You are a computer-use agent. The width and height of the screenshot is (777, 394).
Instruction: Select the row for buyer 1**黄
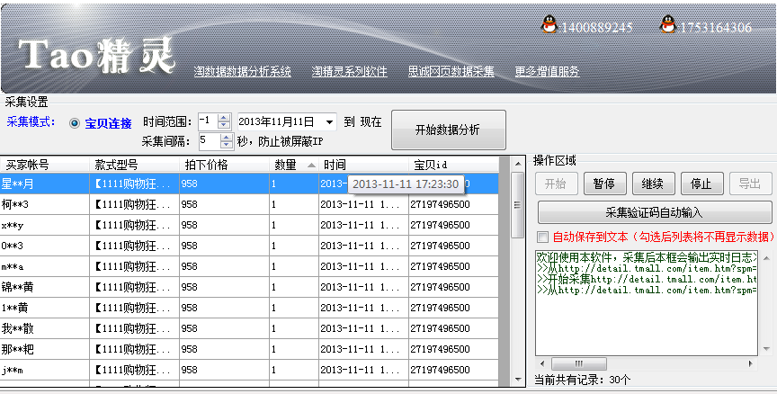tap(250, 308)
